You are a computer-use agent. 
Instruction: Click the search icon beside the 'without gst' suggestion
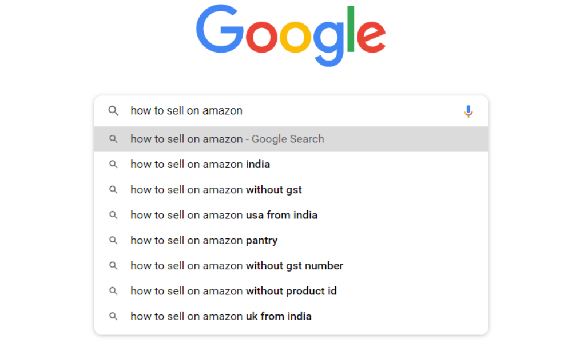(113, 190)
